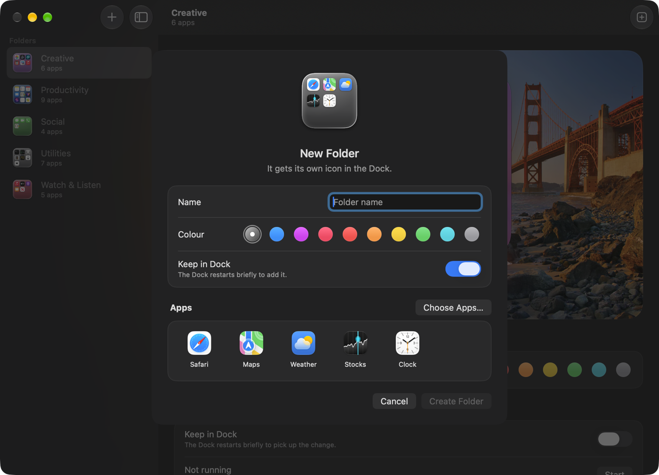Viewport: 659px width, 475px height.
Task: Click the Stocks app icon
Action: (x=355, y=343)
